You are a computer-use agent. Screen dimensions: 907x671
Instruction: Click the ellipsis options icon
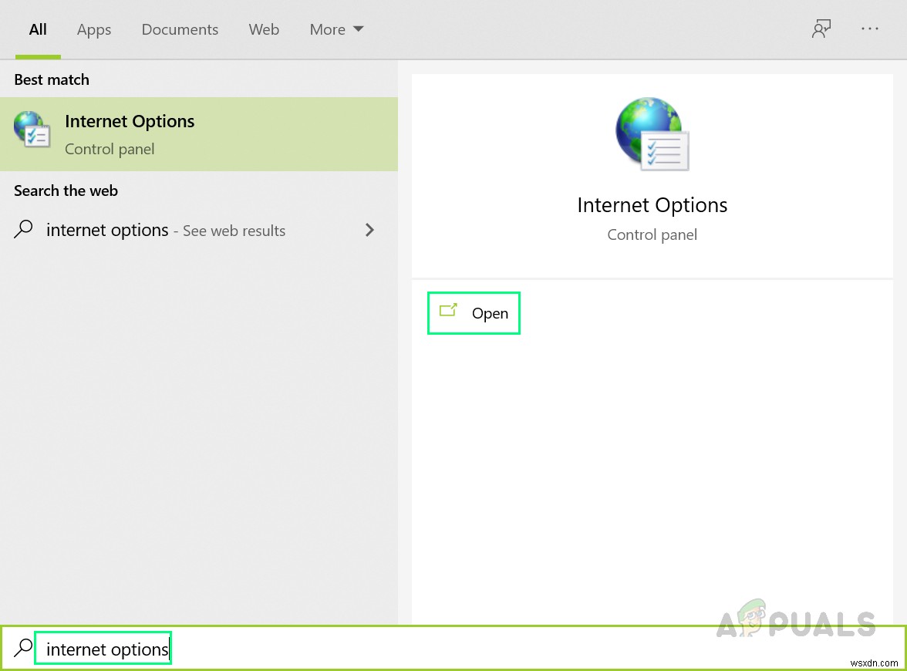(x=870, y=29)
